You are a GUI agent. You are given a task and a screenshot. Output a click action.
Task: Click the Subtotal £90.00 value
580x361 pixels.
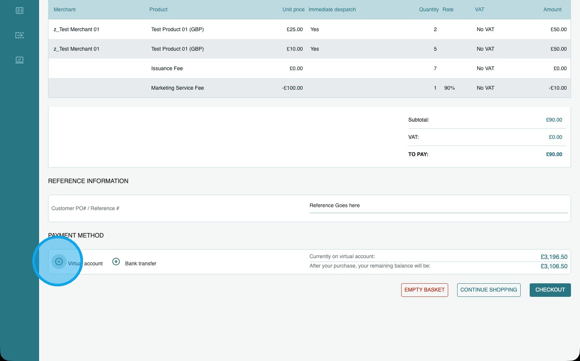554,120
